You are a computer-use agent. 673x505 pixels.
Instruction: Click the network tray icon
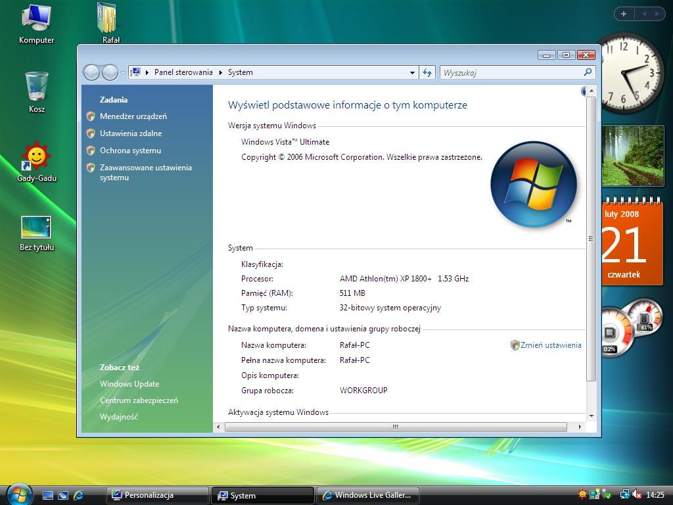pyautogui.click(x=624, y=494)
